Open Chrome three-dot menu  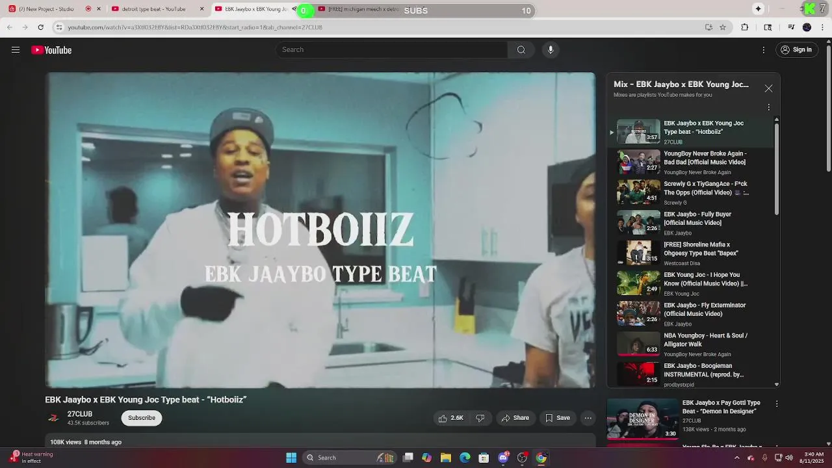tap(822, 27)
